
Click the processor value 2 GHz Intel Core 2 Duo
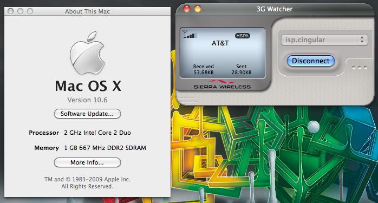point(97,133)
